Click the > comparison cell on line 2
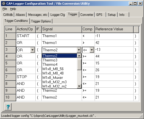144x119 pixels. (x=88, y=43)
